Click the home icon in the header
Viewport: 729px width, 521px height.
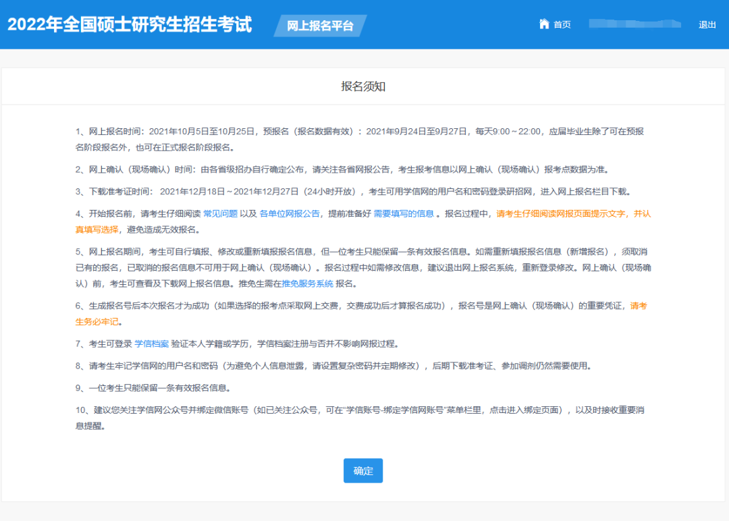coord(544,24)
